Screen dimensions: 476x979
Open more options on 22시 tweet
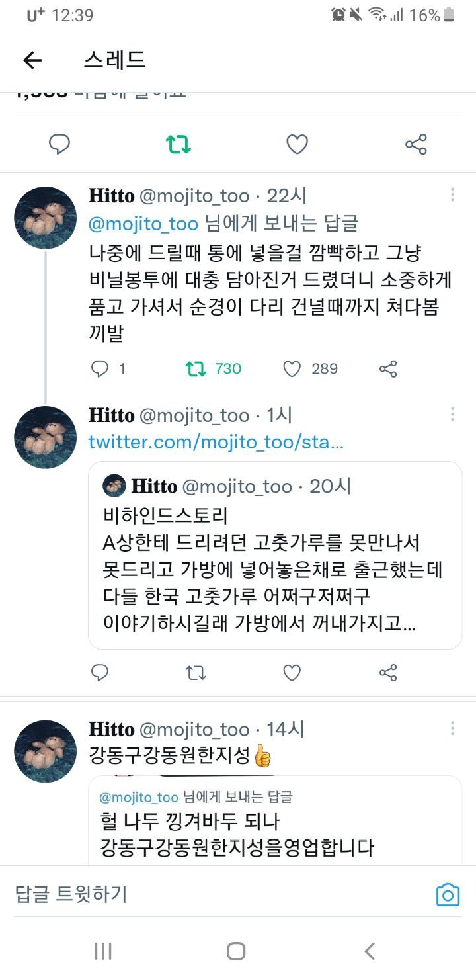452,194
